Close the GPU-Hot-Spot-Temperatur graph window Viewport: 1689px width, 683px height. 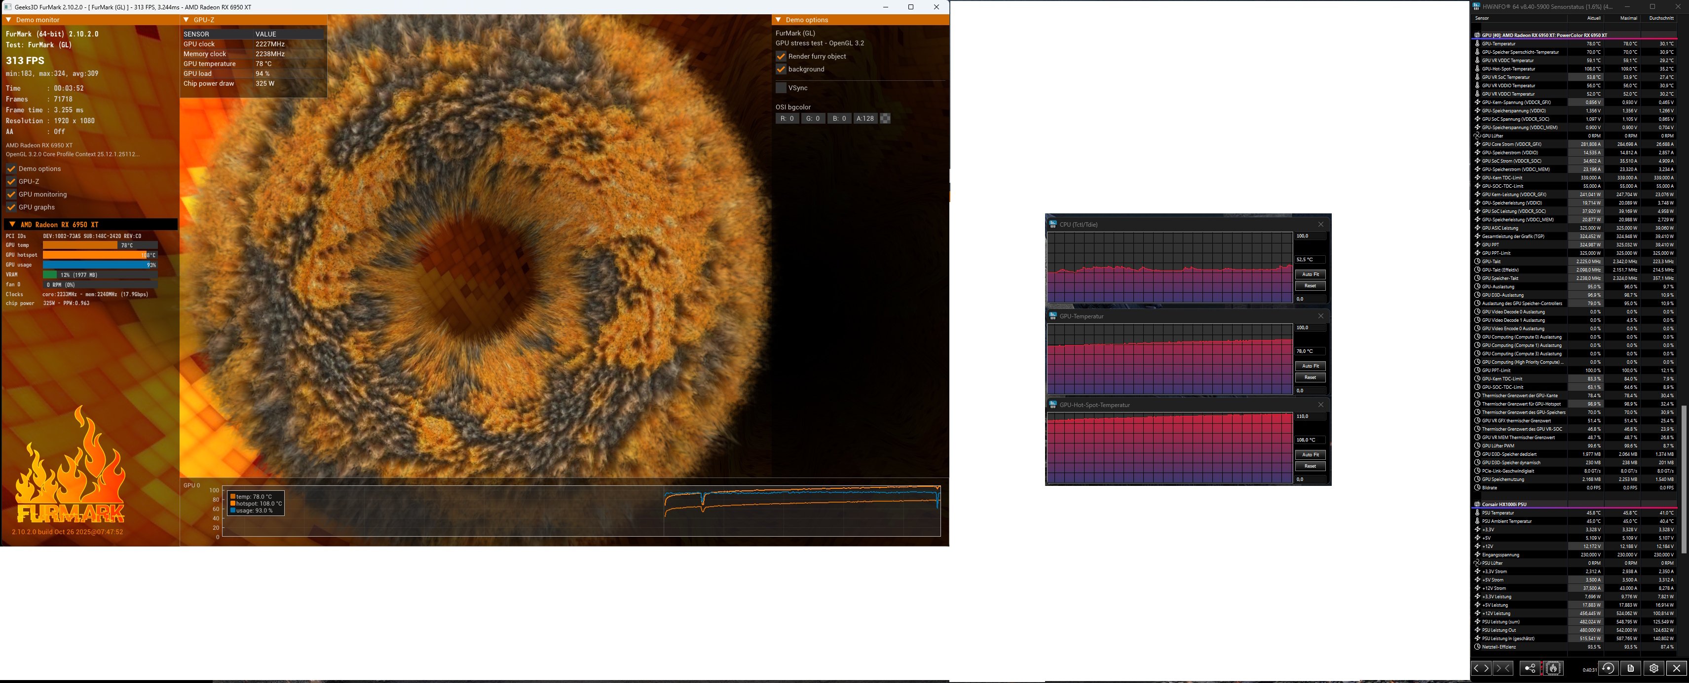click(1320, 405)
